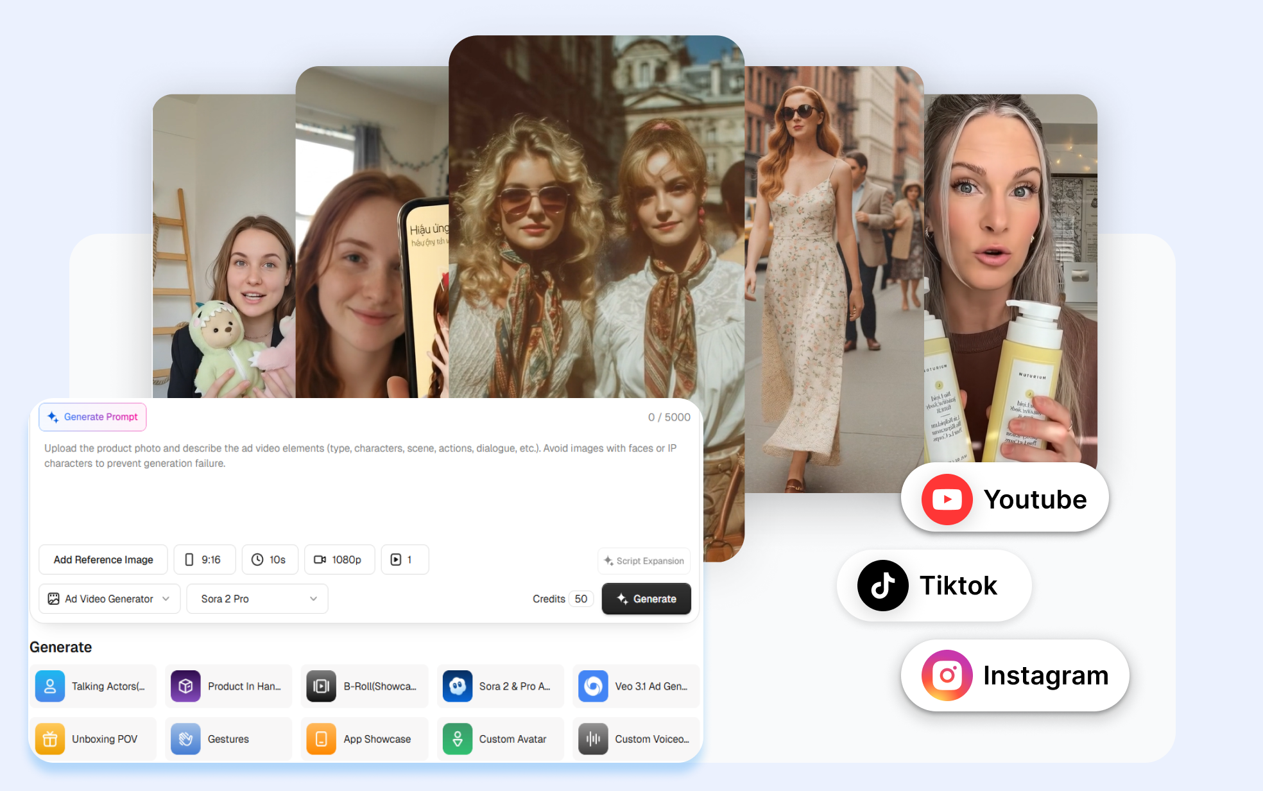The width and height of the screenshot is (1263, 791).
Task: Click the Sora 2 blue mascot icon
Action: point(458,686)
